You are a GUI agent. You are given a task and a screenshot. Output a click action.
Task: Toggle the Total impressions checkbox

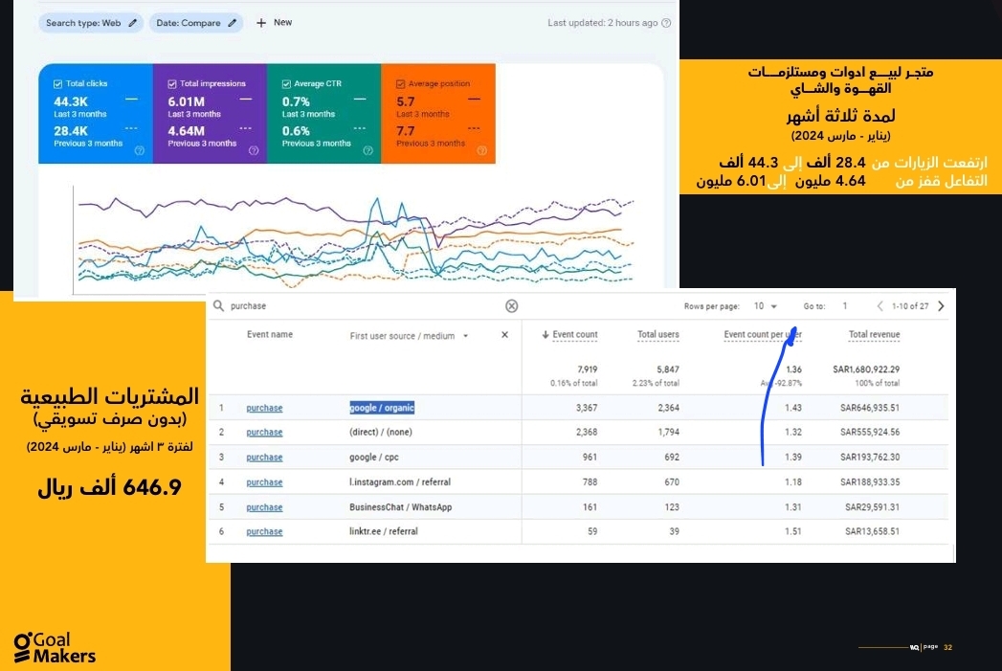(x=172, y=84)
